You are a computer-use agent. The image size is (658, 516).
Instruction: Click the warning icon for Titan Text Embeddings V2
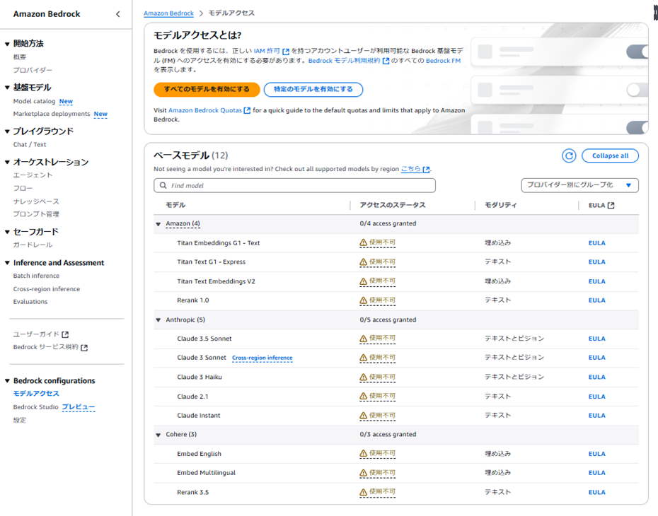pos(364,281)
